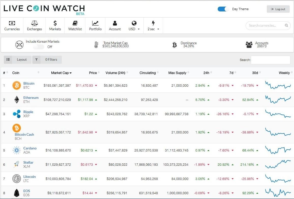Click the Watchlist book icon
This screenshot has height=199, width=294.
(75, 23)
